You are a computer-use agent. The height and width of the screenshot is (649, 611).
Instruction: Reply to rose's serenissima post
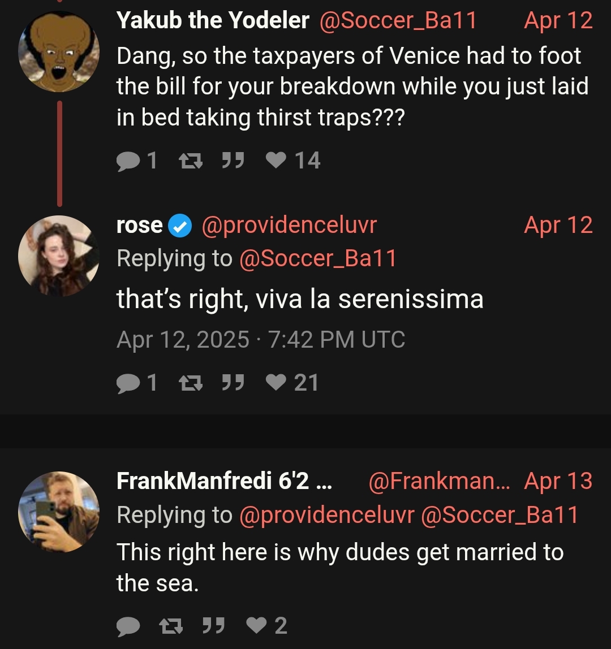[x=128, y=383]
